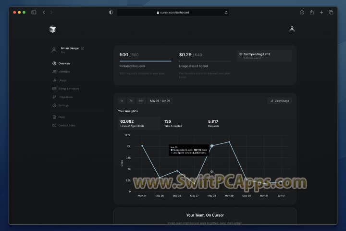The image size is (346, 231).
Task: Open a new tab with the plus icon
Action: point(321,13)
